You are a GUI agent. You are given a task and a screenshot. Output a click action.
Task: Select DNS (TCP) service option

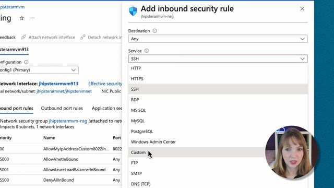[x=218, y=184]
